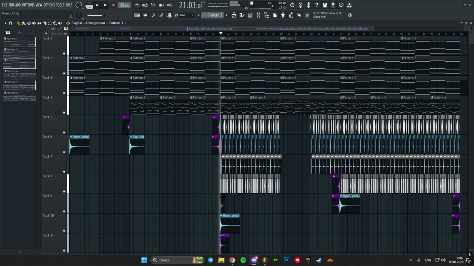474x266 pixels.
Task: Open Spotify from the taskbar
Action: pyautogui.click(x=243, y=260)
